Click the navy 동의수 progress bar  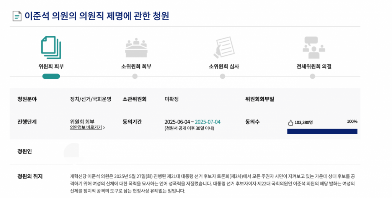322,131
